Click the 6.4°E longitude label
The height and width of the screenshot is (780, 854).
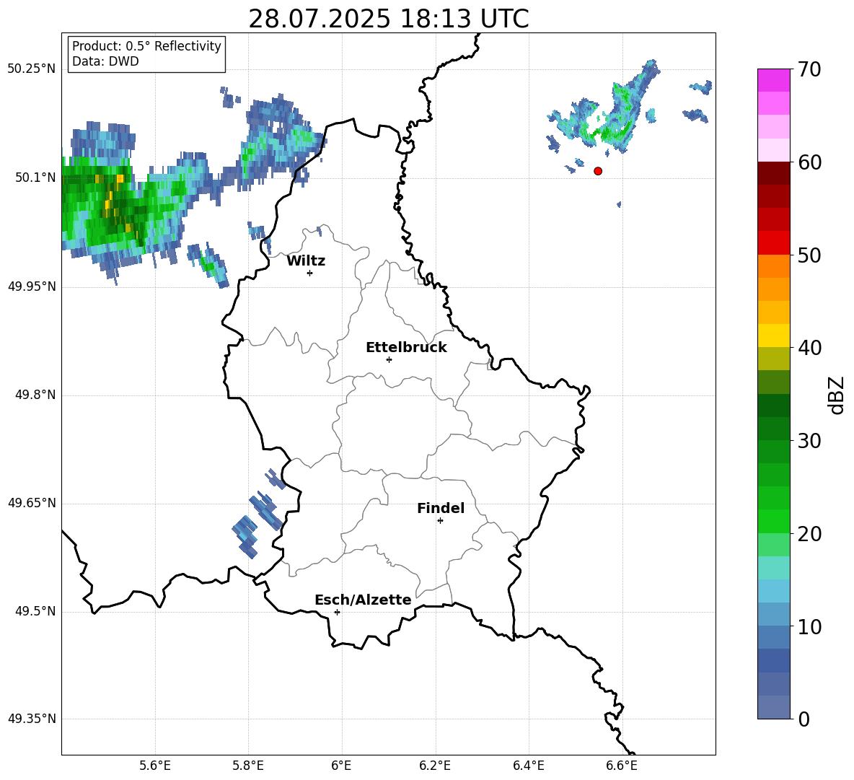pyautogui.click(x=529, y=766)
